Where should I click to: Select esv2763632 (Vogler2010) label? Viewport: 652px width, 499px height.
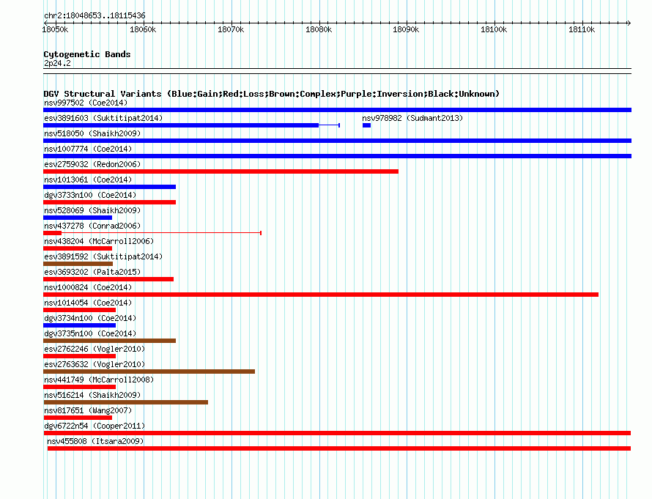pyautogui.click(x=95, y=364)
